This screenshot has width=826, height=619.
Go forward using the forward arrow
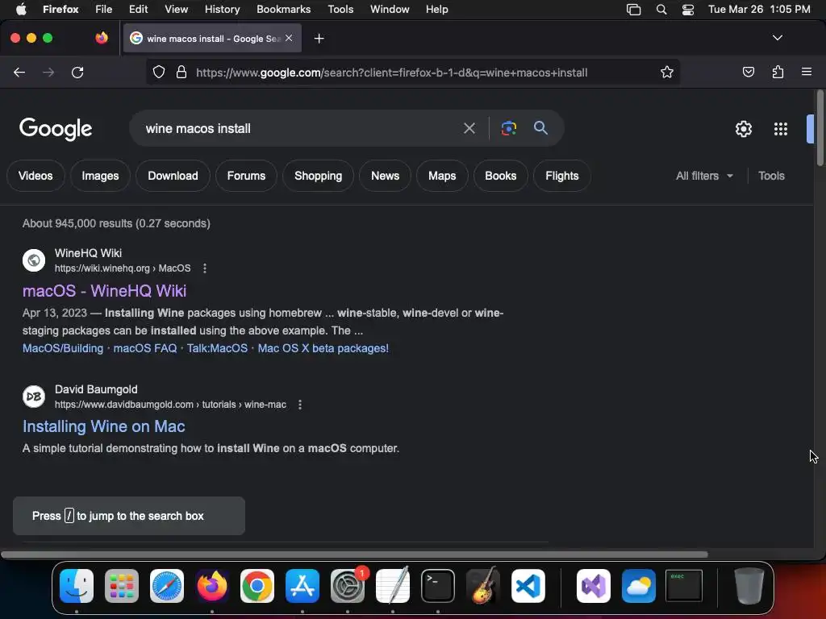coord(48,72)
